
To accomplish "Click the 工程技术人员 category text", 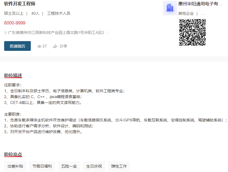I will click(x=59, y=13).
